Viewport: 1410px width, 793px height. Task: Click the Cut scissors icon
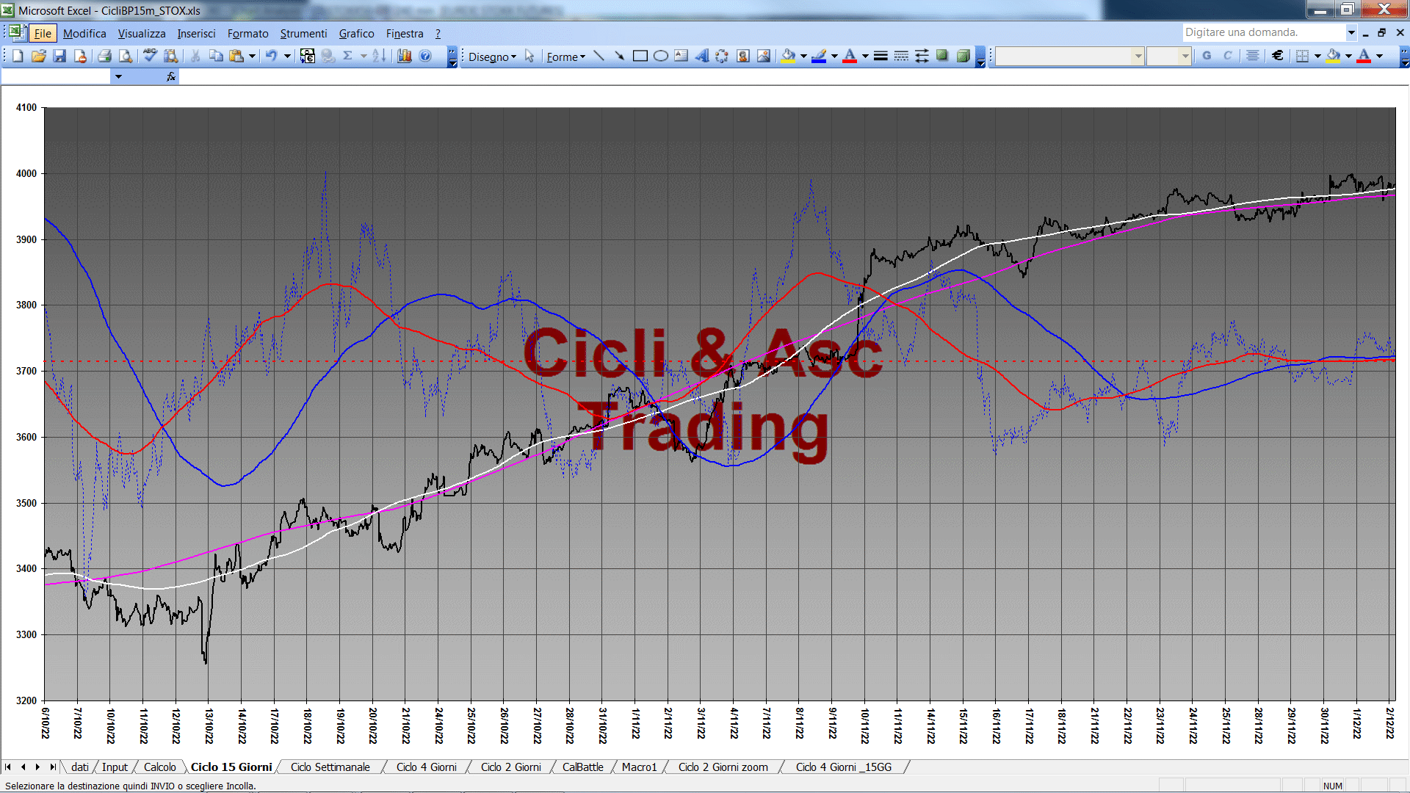click(x=195, y=56)
